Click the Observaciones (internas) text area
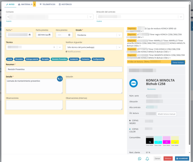This screenshot has height=162, width=193. (x=94, y=105)
